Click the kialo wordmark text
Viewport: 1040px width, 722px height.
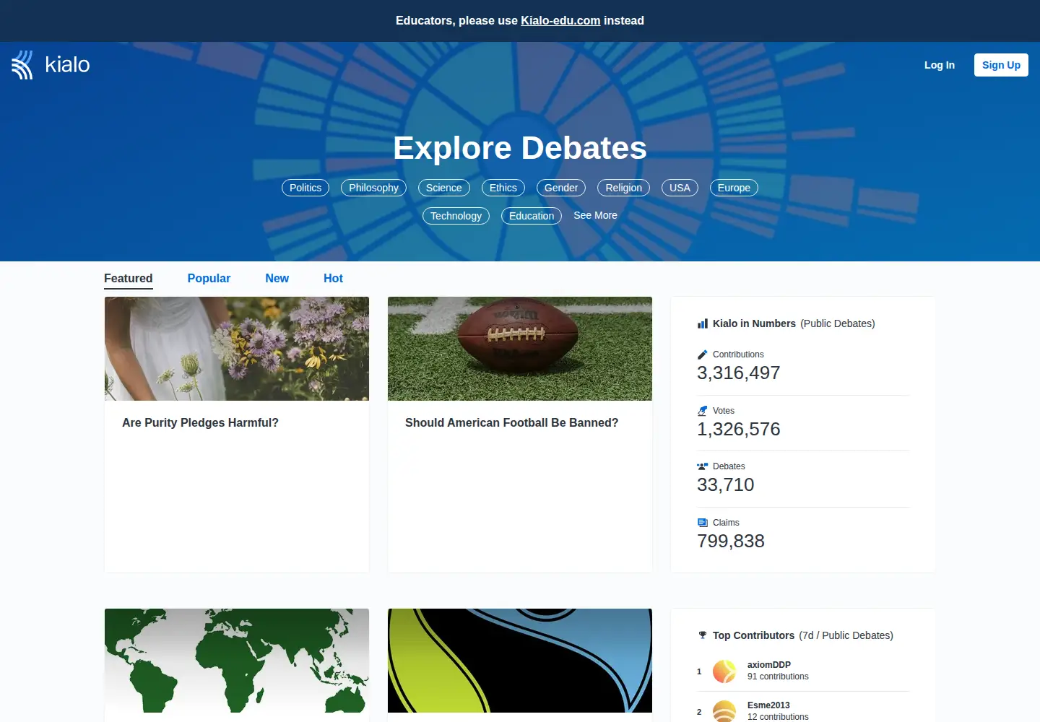[x=67, y=65]
